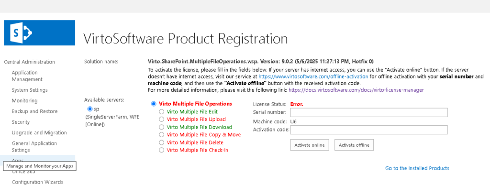Select Virto Multiple File Delete radio button
Screen dimensions: 490x185
161,142
